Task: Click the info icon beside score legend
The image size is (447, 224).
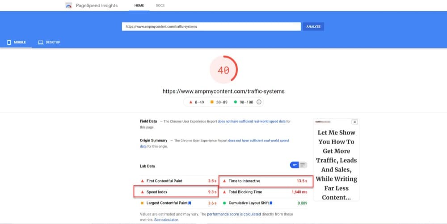Action: pos(259,102)
